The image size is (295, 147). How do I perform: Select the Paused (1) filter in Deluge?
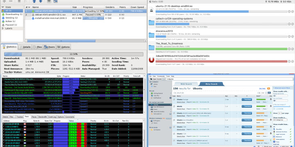[x=12, y=25]
